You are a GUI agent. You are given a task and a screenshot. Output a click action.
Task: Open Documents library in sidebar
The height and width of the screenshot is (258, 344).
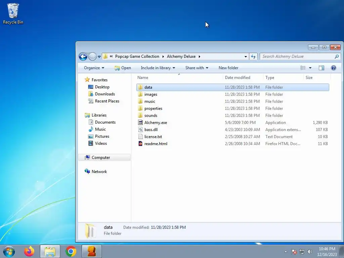tap(105, 122)
